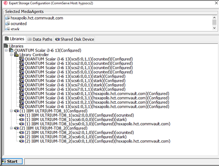Select (1) IBM ULTRIUM-TD8_1(Configured) parent row
Viewport: 219px width, 166px height.
coord(53,111)
